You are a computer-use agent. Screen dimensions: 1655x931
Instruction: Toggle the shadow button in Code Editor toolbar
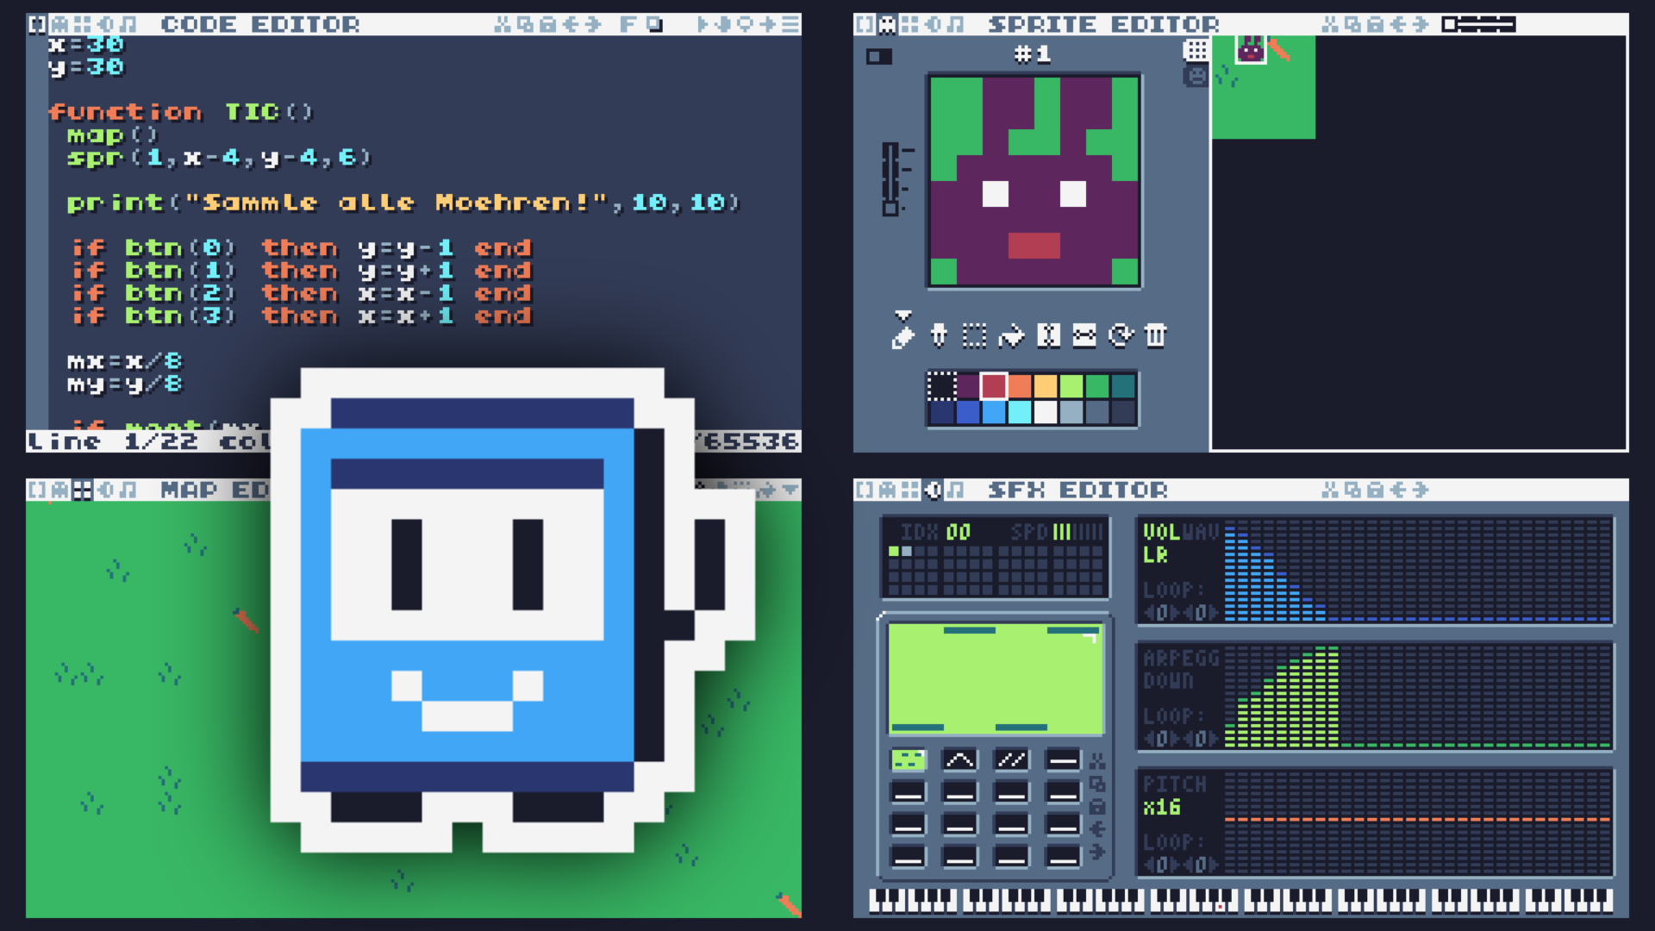tap(655, 24)
